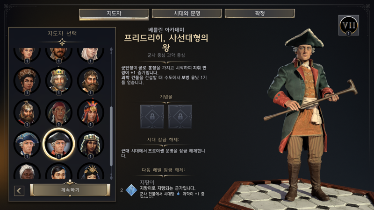
Task: Click the highlighted Friedrich portrait
Action: point(59,144)
